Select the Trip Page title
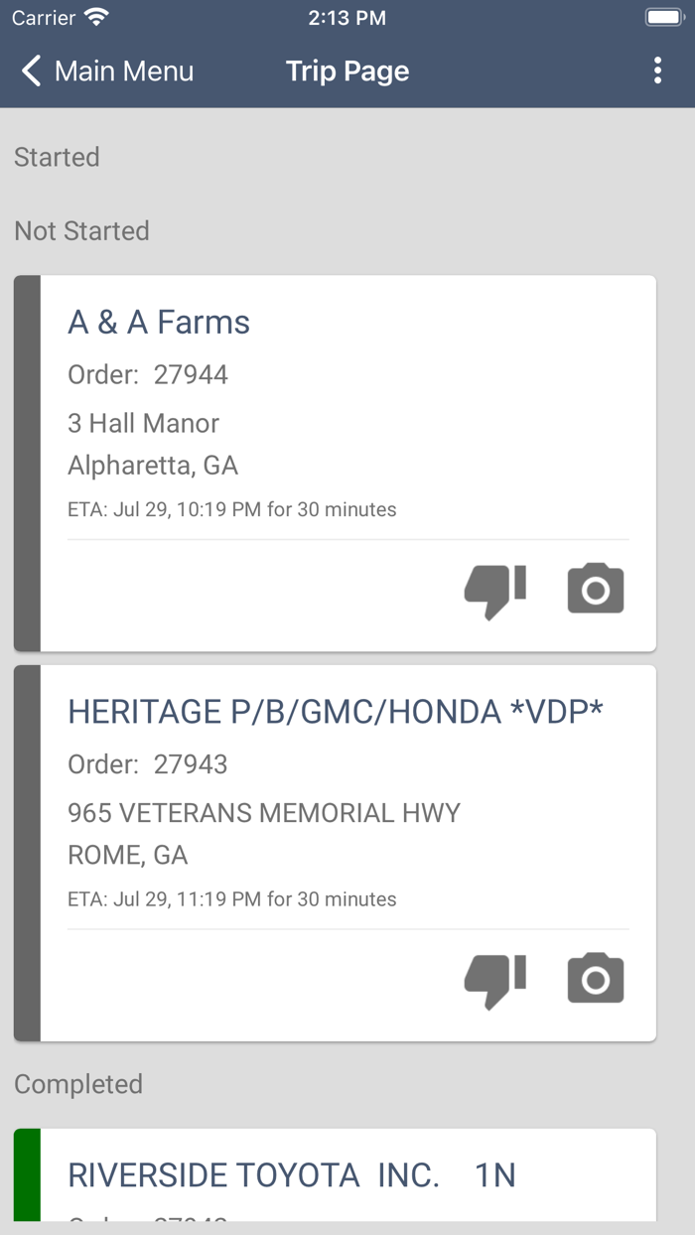 pyautogui.click(x=347, y=70)
